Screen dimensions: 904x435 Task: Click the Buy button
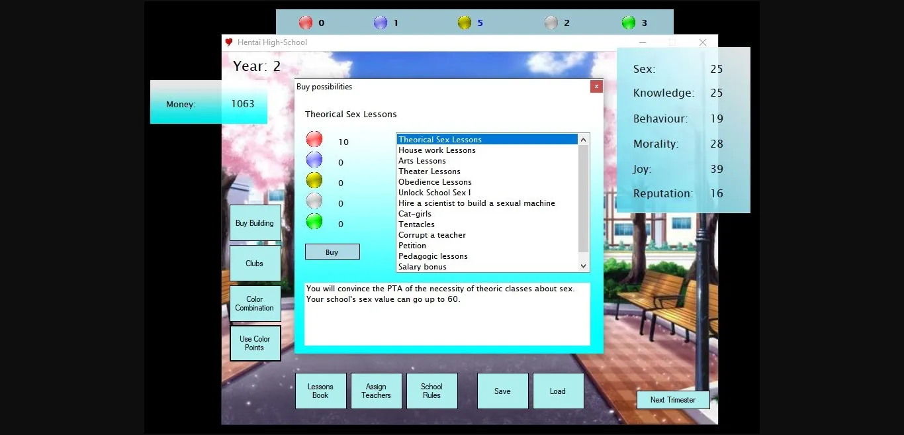(x=332, y=252)
